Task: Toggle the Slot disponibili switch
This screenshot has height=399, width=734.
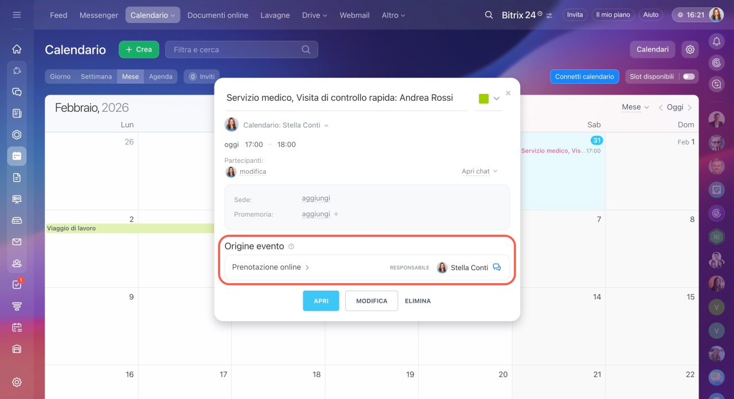Action: (x=688, y=77)
